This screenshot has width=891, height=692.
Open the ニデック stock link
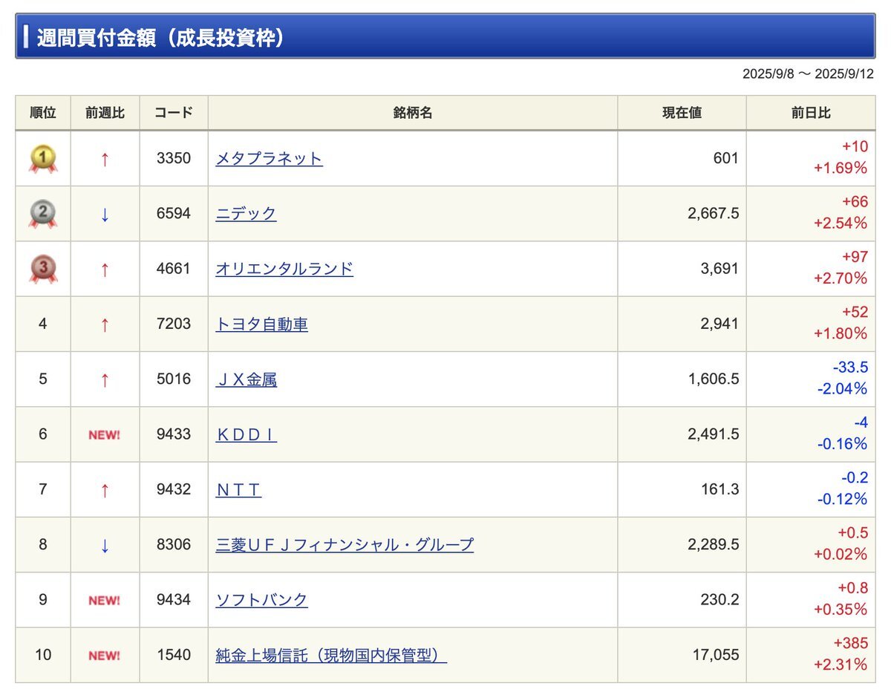246,214
